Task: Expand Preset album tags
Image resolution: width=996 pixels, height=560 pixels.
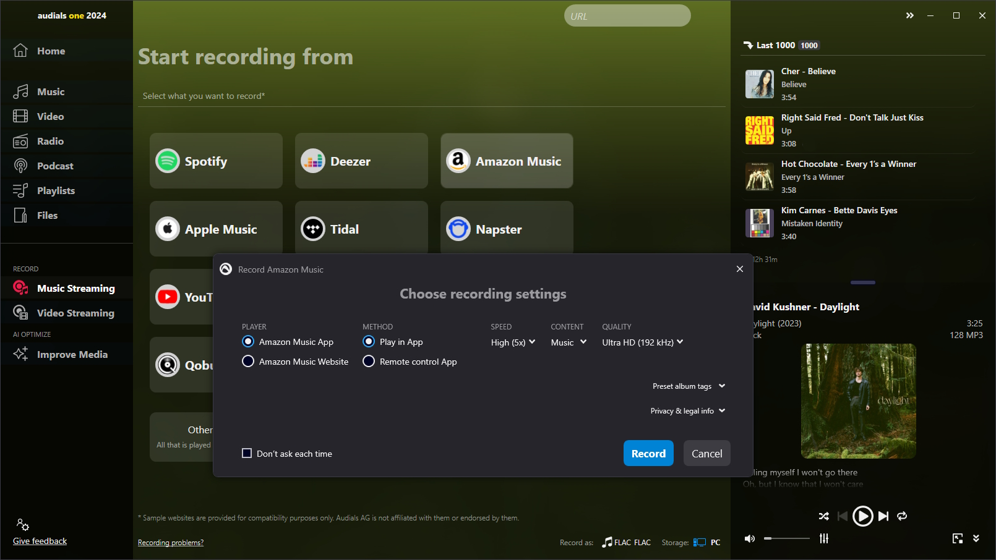Action: [x=689, y=386]
